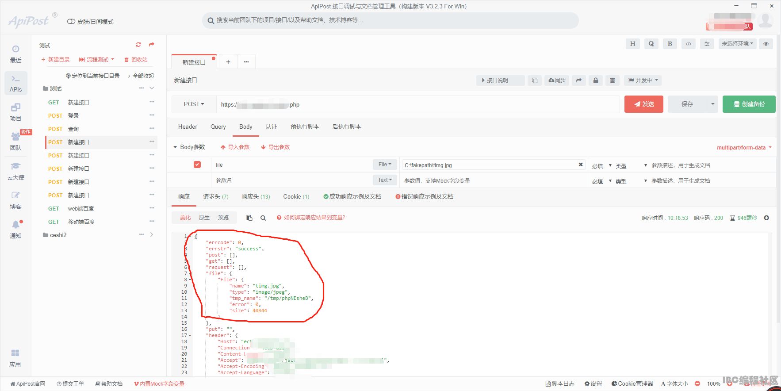Open the APIs section in sidebar
The height and width of the screenshot is (391, 781).
click(x=16, y=83)
